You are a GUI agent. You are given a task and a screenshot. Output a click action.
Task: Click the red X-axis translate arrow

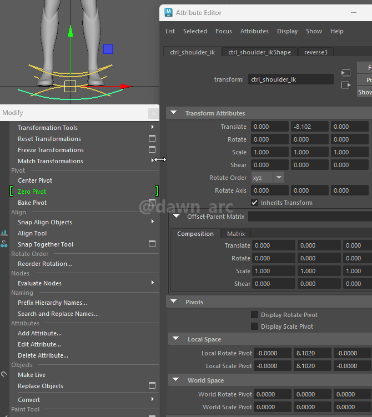[x=126, y=87]
